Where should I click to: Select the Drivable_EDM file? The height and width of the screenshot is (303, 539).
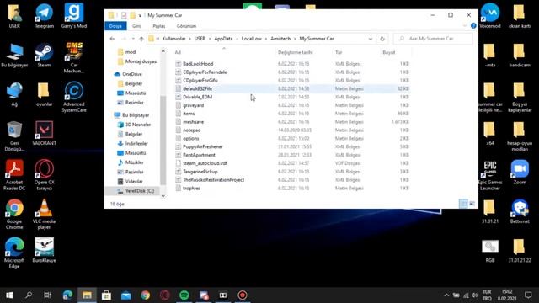pyautogui.click(x=197, y=97)
